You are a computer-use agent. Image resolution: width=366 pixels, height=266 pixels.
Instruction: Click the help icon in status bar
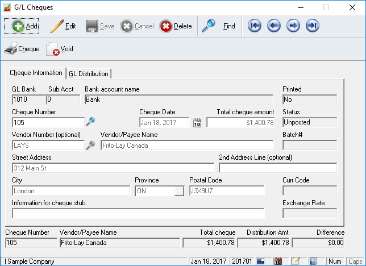click(313, 261)
